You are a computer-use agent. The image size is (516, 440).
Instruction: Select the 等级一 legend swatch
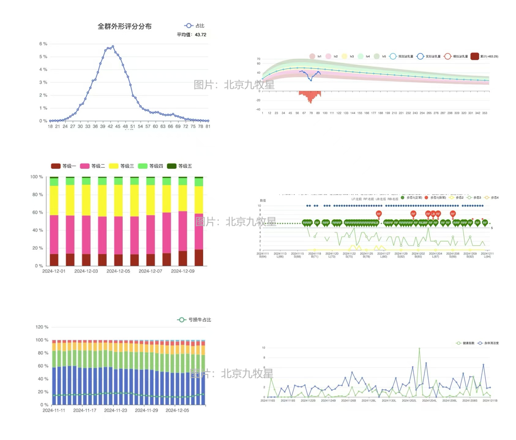click(56, 166)
